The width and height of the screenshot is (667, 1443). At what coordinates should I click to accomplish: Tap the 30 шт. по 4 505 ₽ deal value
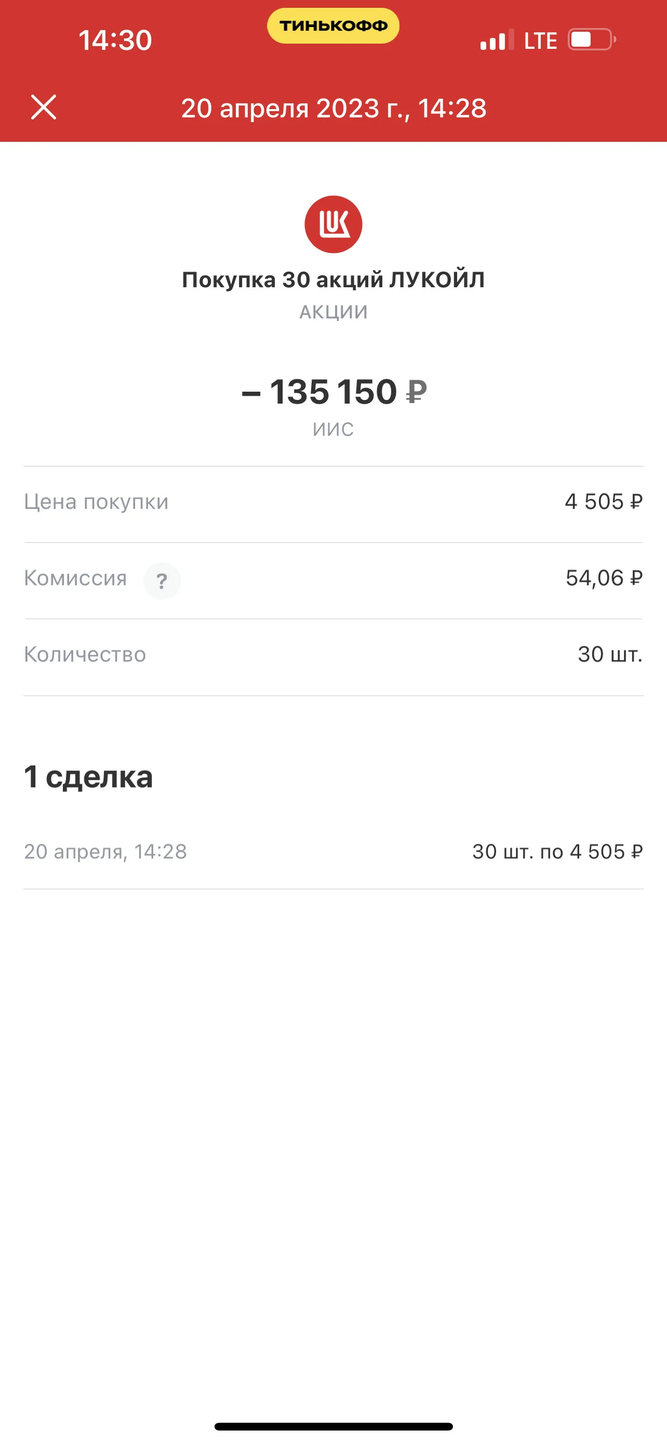pos(557,851)
